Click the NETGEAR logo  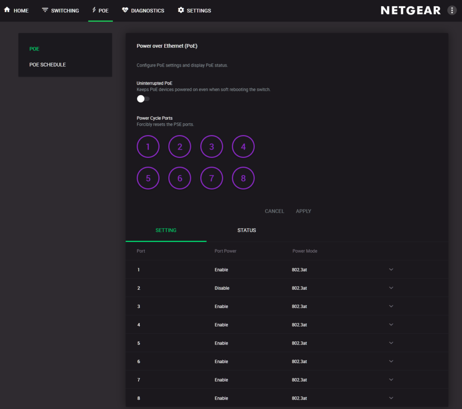point(411,11)
